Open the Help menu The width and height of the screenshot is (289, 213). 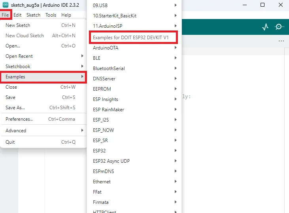click(66, 15)
